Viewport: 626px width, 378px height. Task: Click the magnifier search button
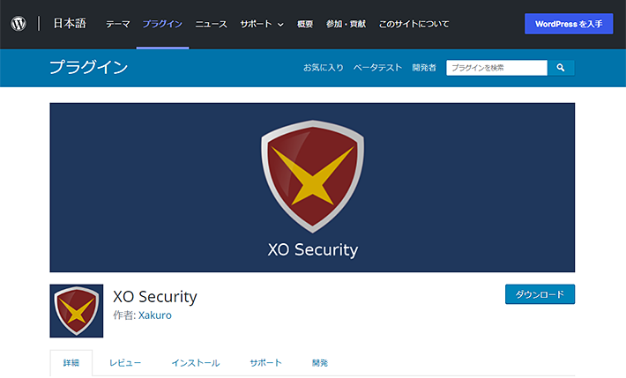(x=561, y=68)
